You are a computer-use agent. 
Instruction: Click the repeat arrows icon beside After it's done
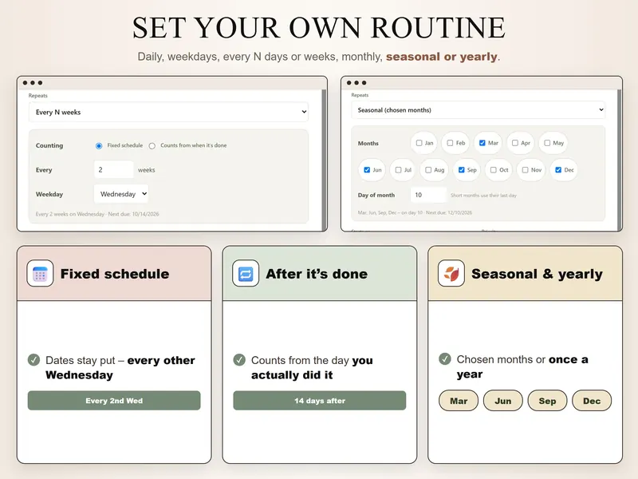tap(246, 273)
